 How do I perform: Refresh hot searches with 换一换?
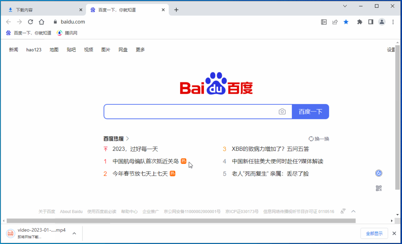[x=319, y=139]
